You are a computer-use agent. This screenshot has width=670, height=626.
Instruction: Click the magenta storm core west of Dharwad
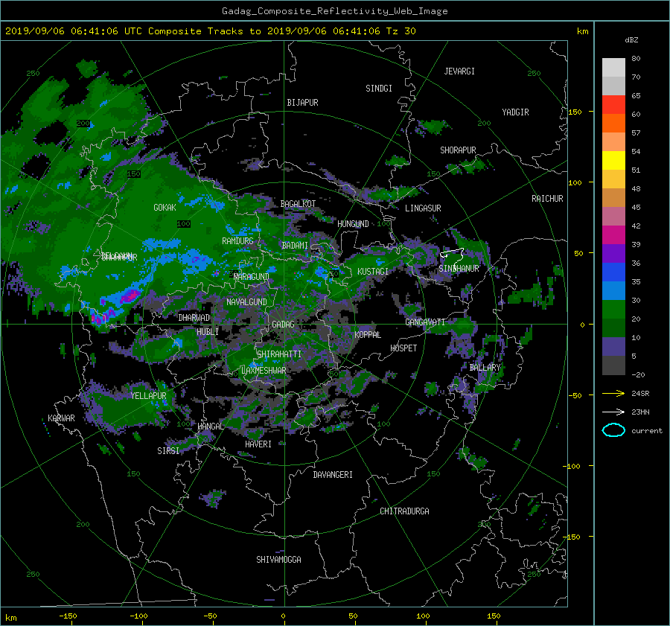(130, 296)
